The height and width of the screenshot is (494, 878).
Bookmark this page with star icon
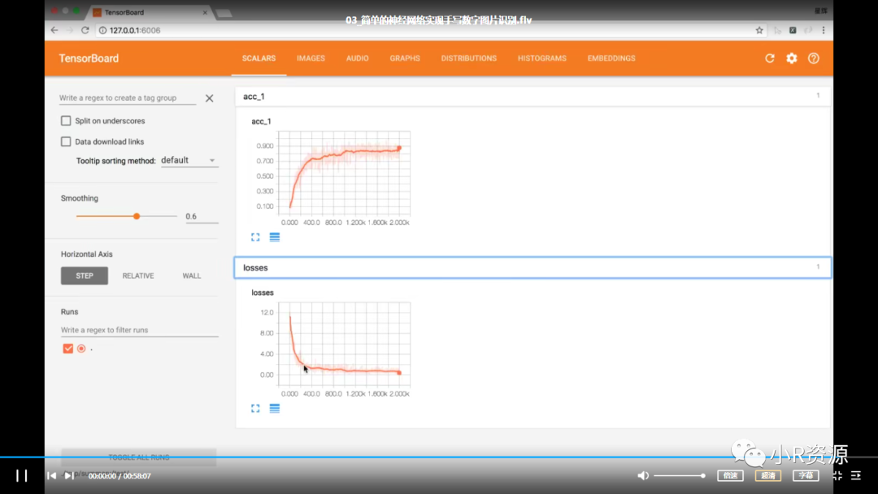click(x=759, y=30)
